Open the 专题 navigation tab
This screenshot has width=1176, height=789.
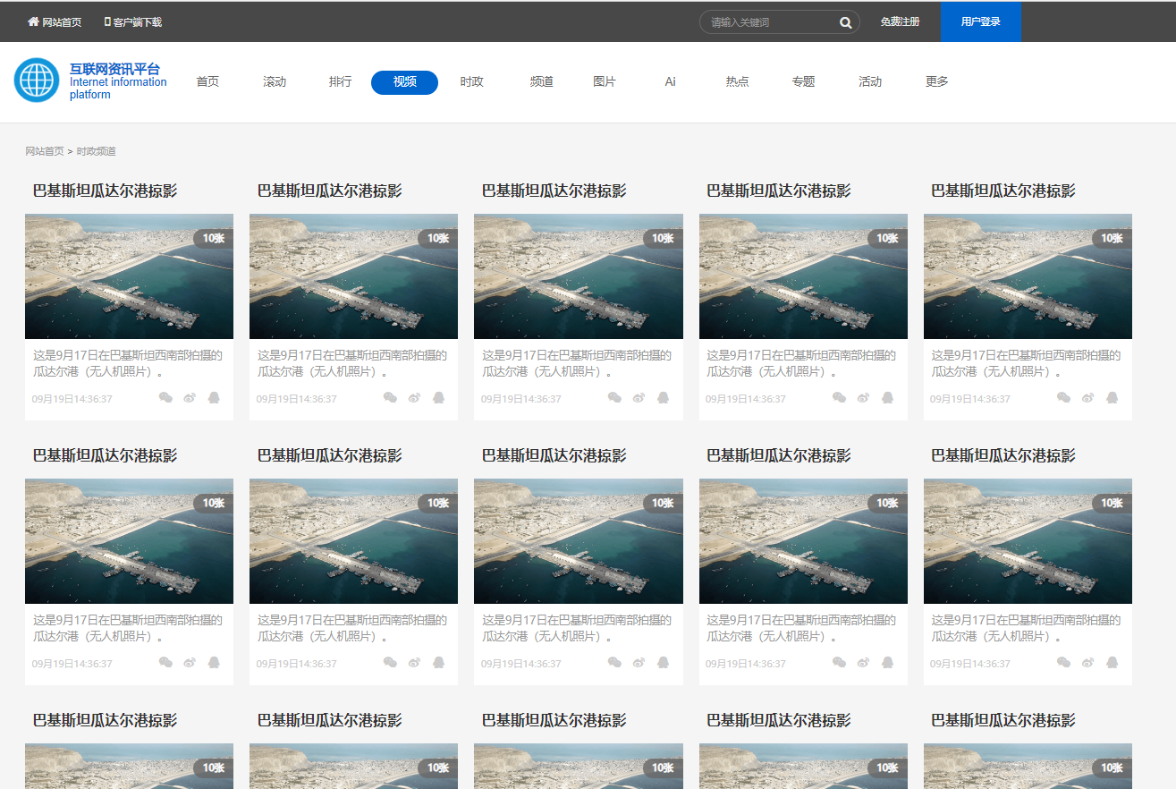tap(803, 82)
